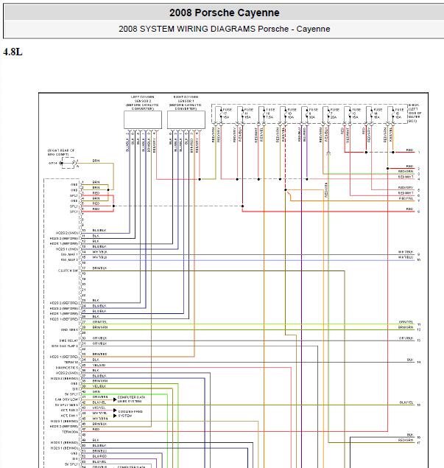444x468 pixels.
Task: Select the Left Oxygen Sensor 2 component box
Action: click(x=143, y=119)
